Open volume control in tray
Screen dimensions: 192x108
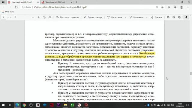click(165, 105)
